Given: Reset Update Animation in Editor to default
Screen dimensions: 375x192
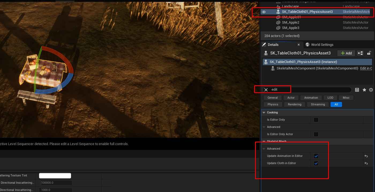Looking at the screenshot, I should 366,156.
